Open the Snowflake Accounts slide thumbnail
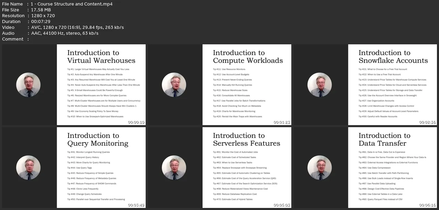Viewport: 439px width, 210px height. [365, 85]
